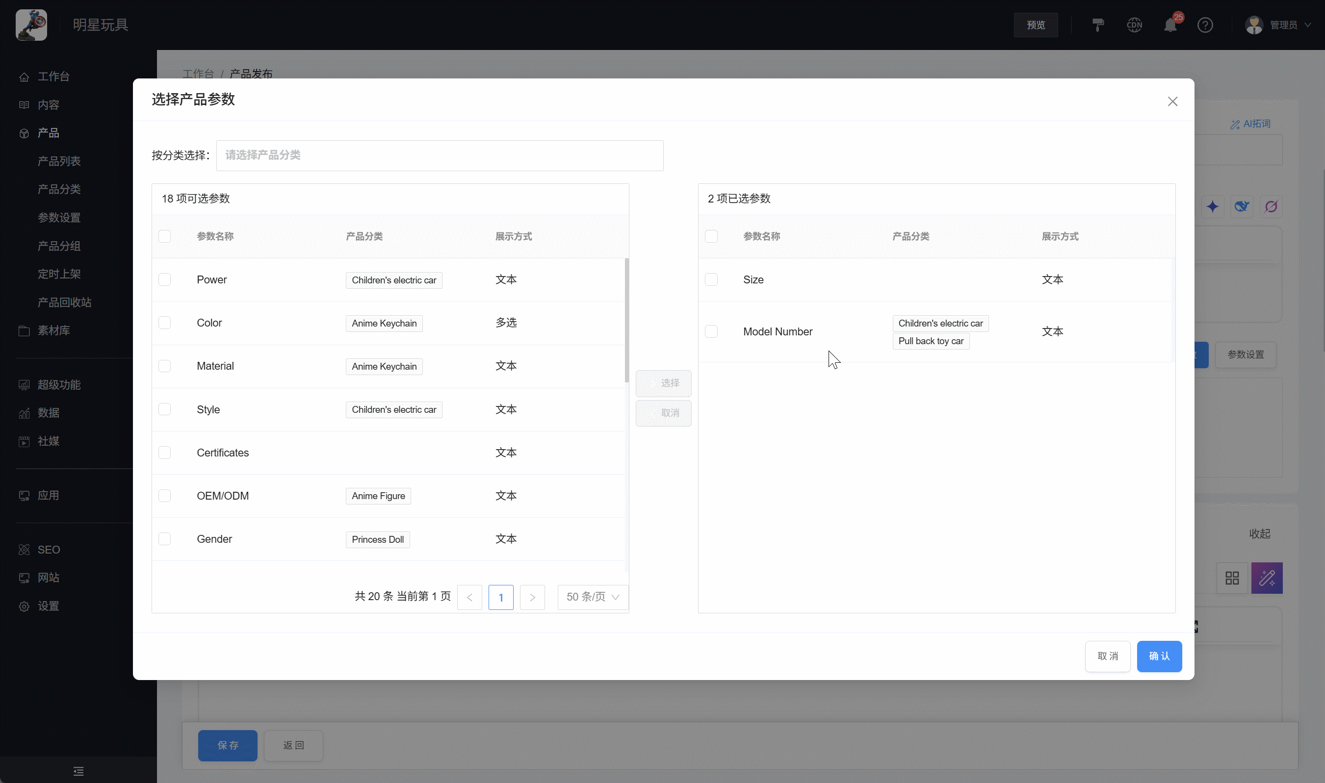Click the paint roller theme icon
This screenshot has height=783, width=1325.
[x=1098, y=25]
